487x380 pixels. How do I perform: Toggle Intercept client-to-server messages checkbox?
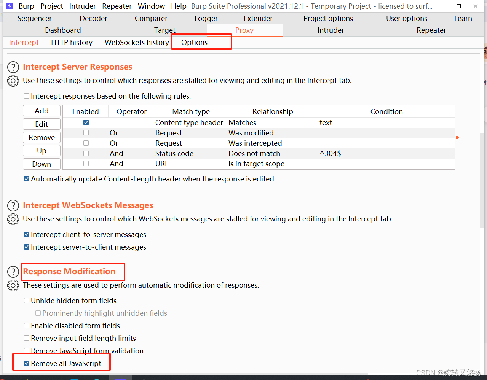(x=27, y=234)
